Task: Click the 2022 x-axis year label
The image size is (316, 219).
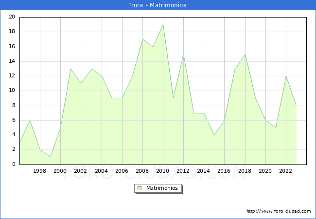Action: click(286, 171)
